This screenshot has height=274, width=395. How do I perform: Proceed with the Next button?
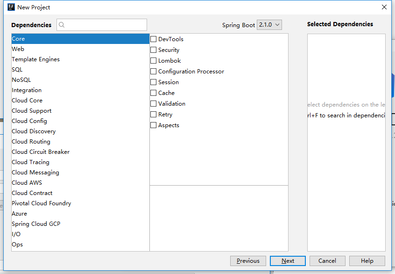pos(288,261)
